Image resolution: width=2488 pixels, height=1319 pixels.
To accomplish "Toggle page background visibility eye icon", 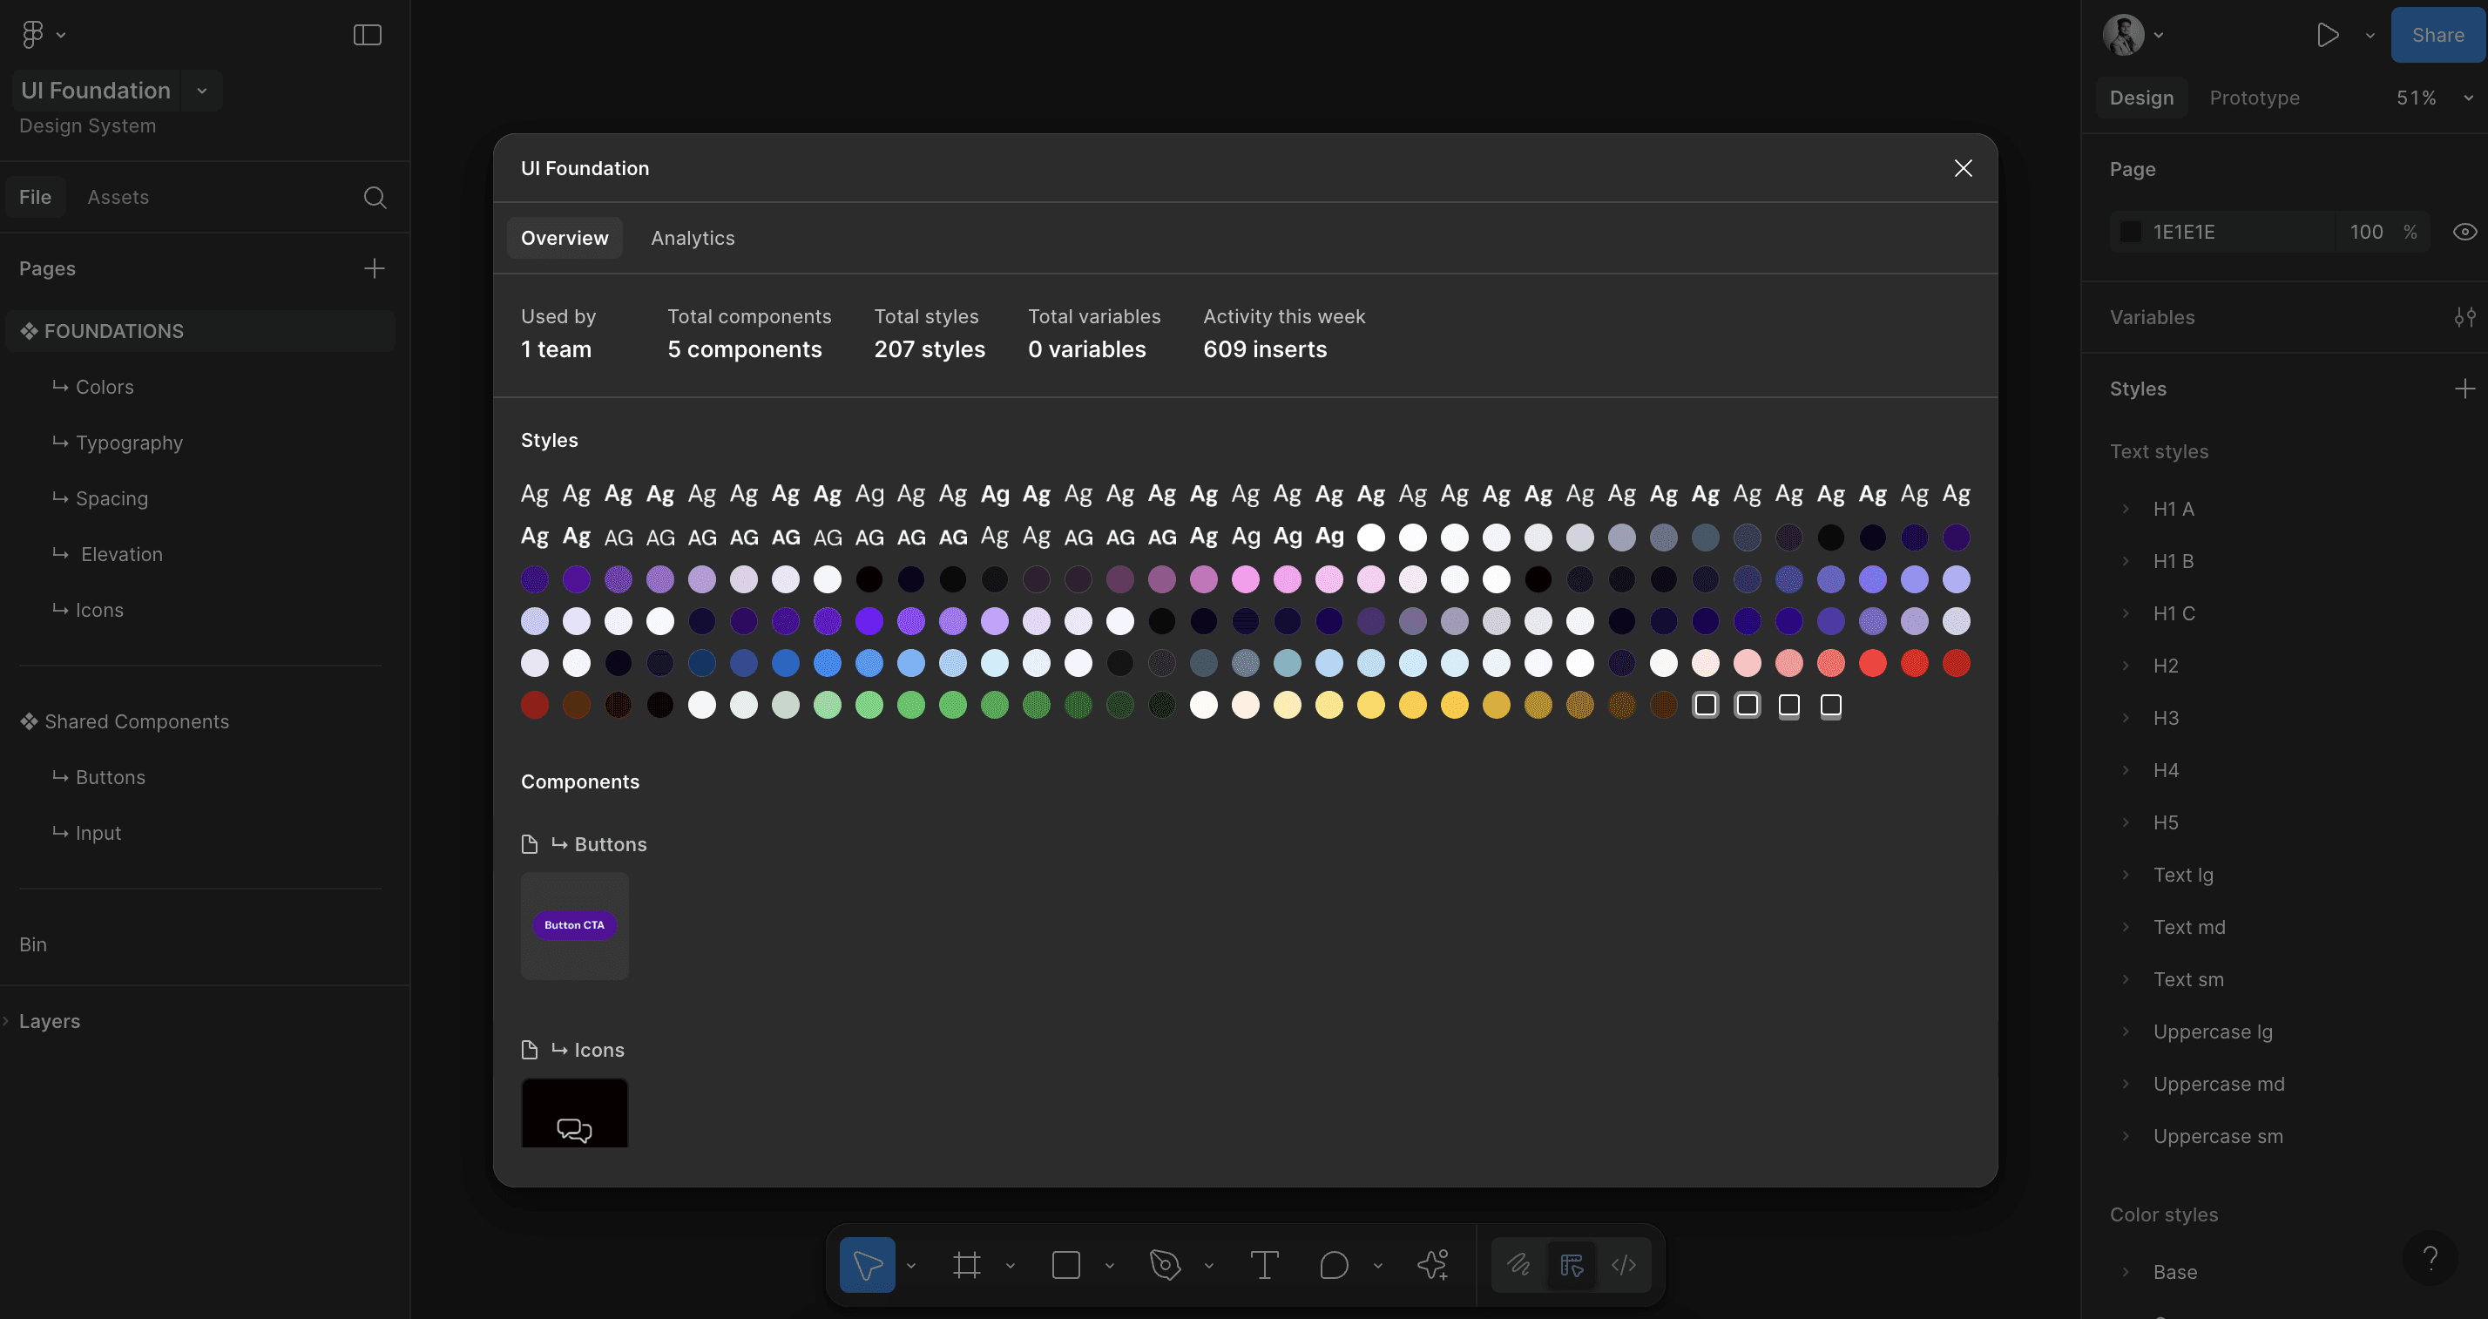I will pyautogui.click(x=2464, y=232).
